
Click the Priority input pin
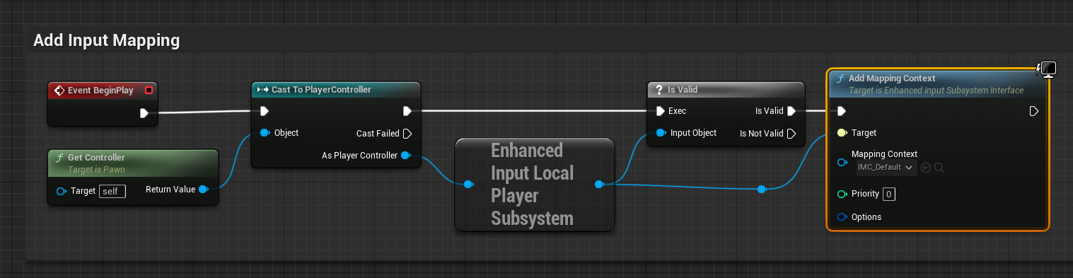click(x=842, y=194)
